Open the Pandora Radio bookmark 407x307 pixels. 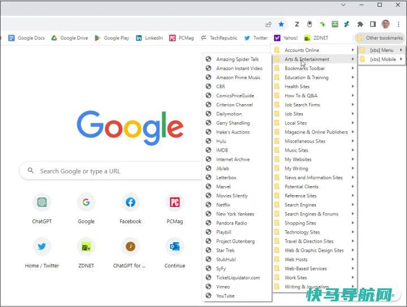pyautogui.click(x=237, y=223)
